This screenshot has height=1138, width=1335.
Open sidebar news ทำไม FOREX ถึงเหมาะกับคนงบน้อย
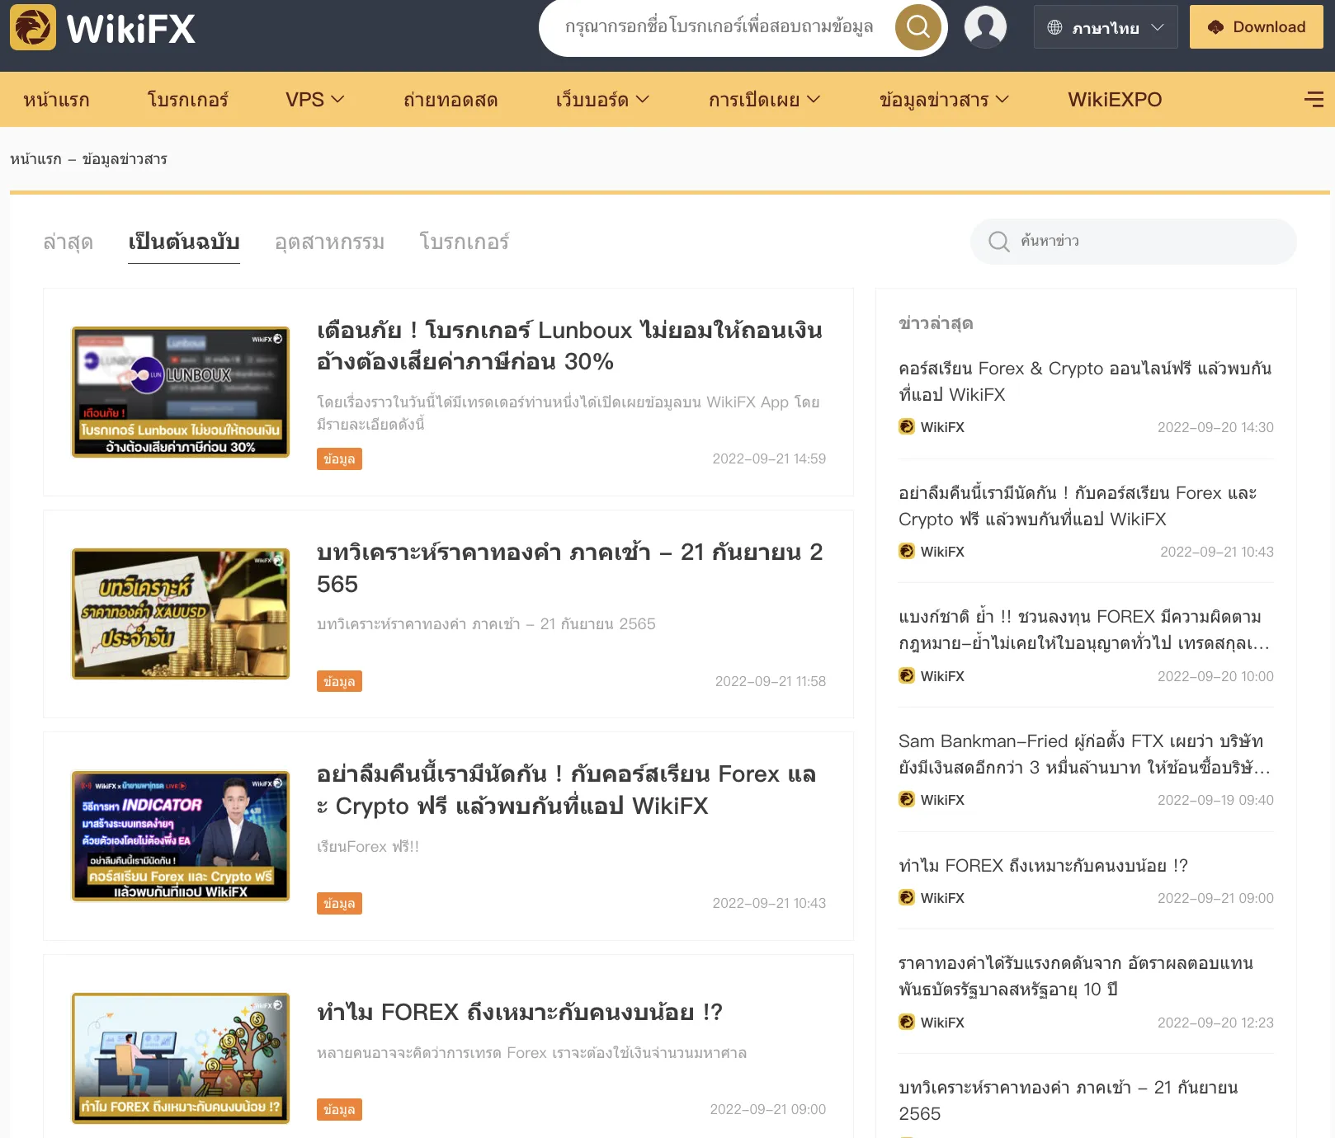pos(1043,866)
